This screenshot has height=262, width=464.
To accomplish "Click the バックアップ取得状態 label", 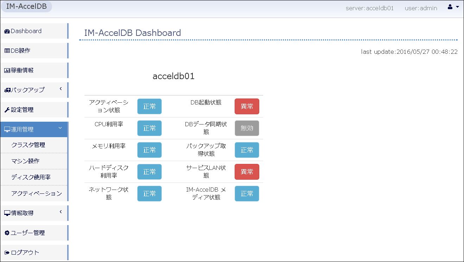I will pos(206,150).
